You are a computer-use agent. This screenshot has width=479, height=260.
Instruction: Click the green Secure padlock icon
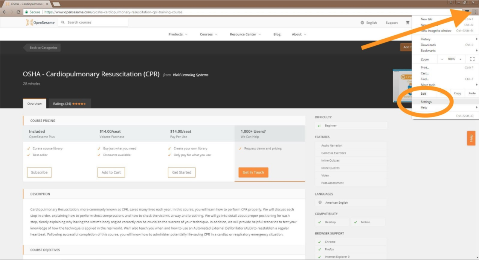[26, 12]
